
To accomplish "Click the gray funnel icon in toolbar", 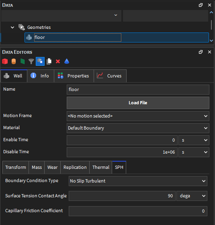I will tap(31, 61).
